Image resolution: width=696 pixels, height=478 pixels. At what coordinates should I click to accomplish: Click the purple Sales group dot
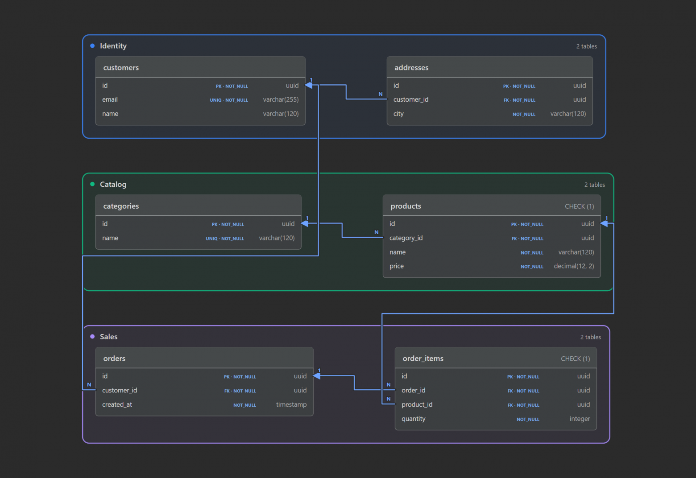(x=92, y=337)
